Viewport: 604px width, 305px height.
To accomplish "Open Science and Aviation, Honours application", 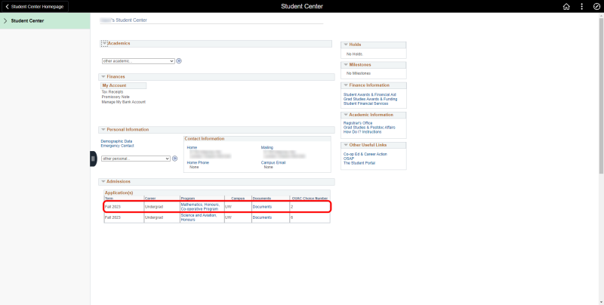I will pos(199,217).
